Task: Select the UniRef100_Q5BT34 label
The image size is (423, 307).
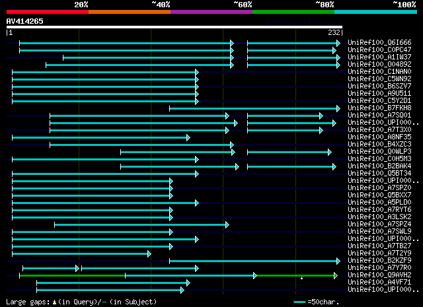Action: (x=379, y=174)
